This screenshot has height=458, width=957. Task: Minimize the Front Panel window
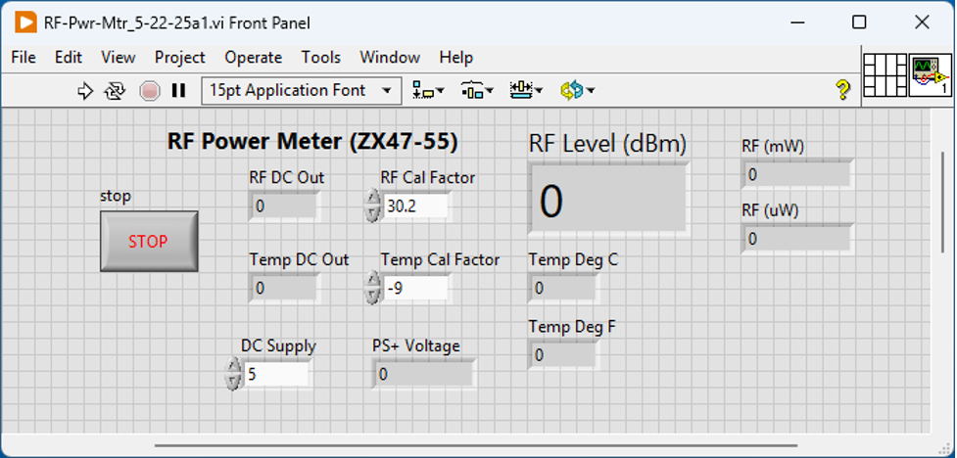(x=797, y=23)
